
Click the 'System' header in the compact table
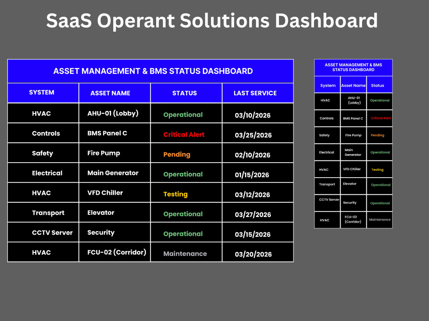click(x=328, y=86)
